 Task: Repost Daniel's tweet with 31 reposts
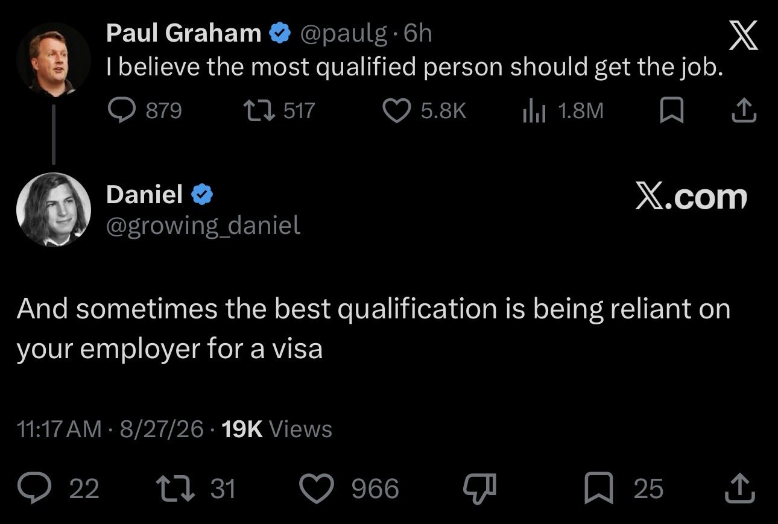click(x=195, y=488)
